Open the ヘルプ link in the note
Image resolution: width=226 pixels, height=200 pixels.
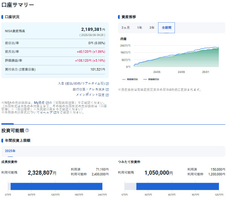(49, 112)
